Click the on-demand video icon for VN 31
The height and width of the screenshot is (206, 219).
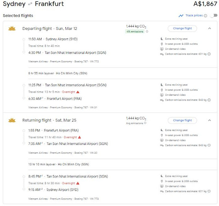click(162, 95)
